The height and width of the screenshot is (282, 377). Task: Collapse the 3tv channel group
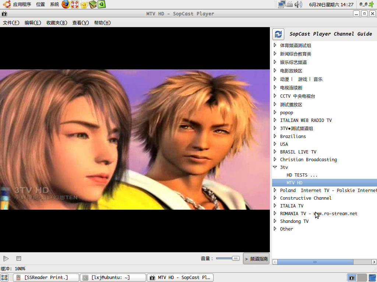coord(275,167)
